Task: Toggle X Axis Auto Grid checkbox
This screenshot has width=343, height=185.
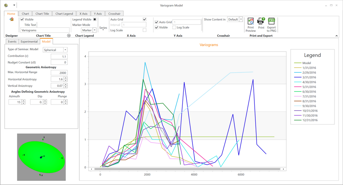Action: [145, 19]
